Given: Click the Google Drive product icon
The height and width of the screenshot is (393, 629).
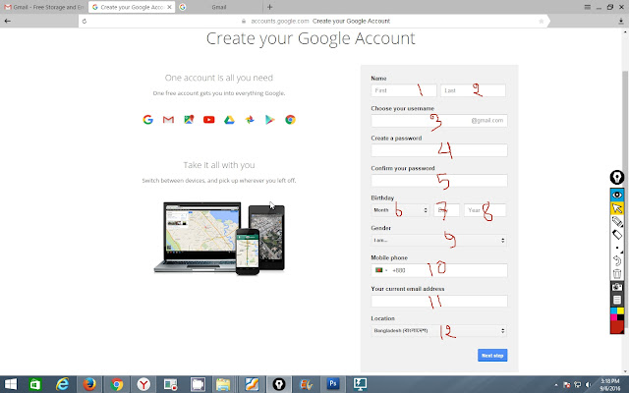Looking at the screenshot, I should [229, 120].
